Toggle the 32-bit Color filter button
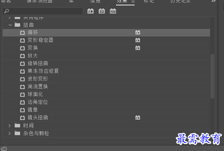 pos(102,11)
